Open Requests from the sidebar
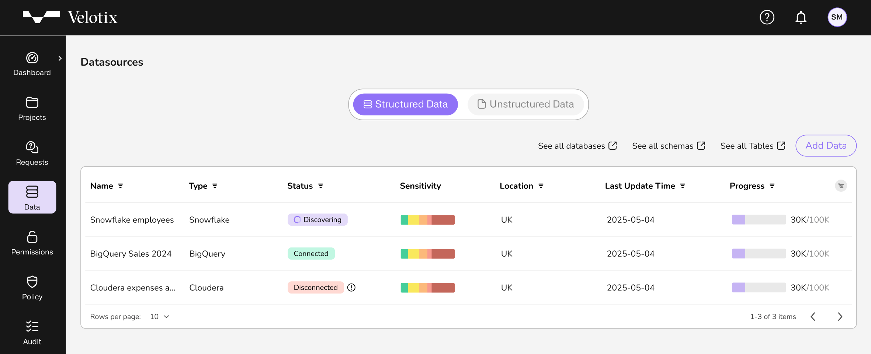Viewport: 871px width, 354px height. pos(32,154)
